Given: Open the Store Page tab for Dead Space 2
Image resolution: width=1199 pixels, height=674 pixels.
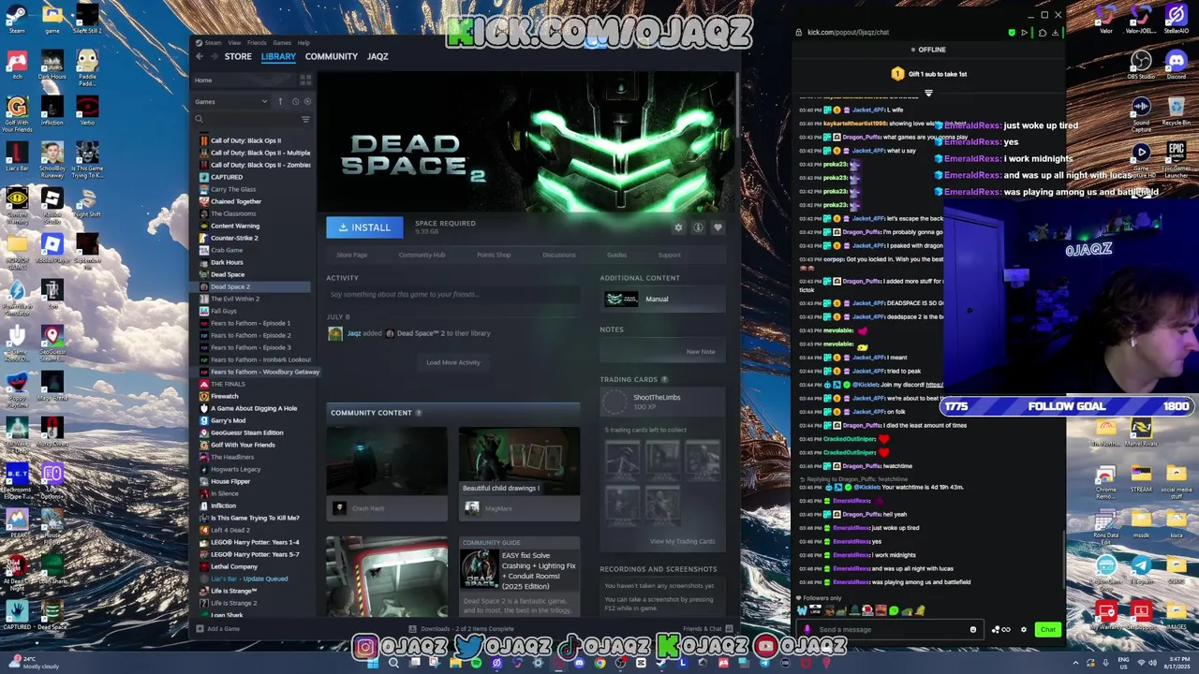Looking at the screenshot, I should click(x=352, y=255).
